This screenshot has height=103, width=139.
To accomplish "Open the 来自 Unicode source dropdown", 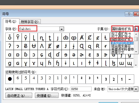I will (136, 89).
